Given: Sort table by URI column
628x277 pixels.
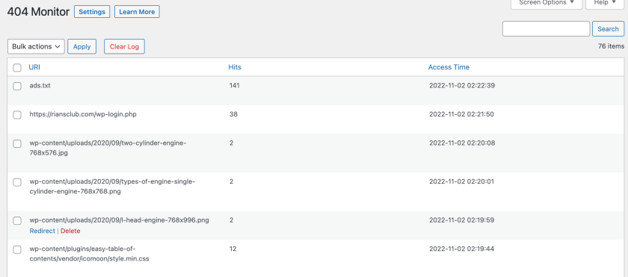Looking at the screenshot, I should [x=34, y=67].
